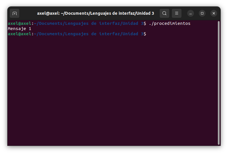This screenshot has height=154, width=228.
Task: Open a new terminal tab
Action: pyautogui.click(x=15, y=13)
